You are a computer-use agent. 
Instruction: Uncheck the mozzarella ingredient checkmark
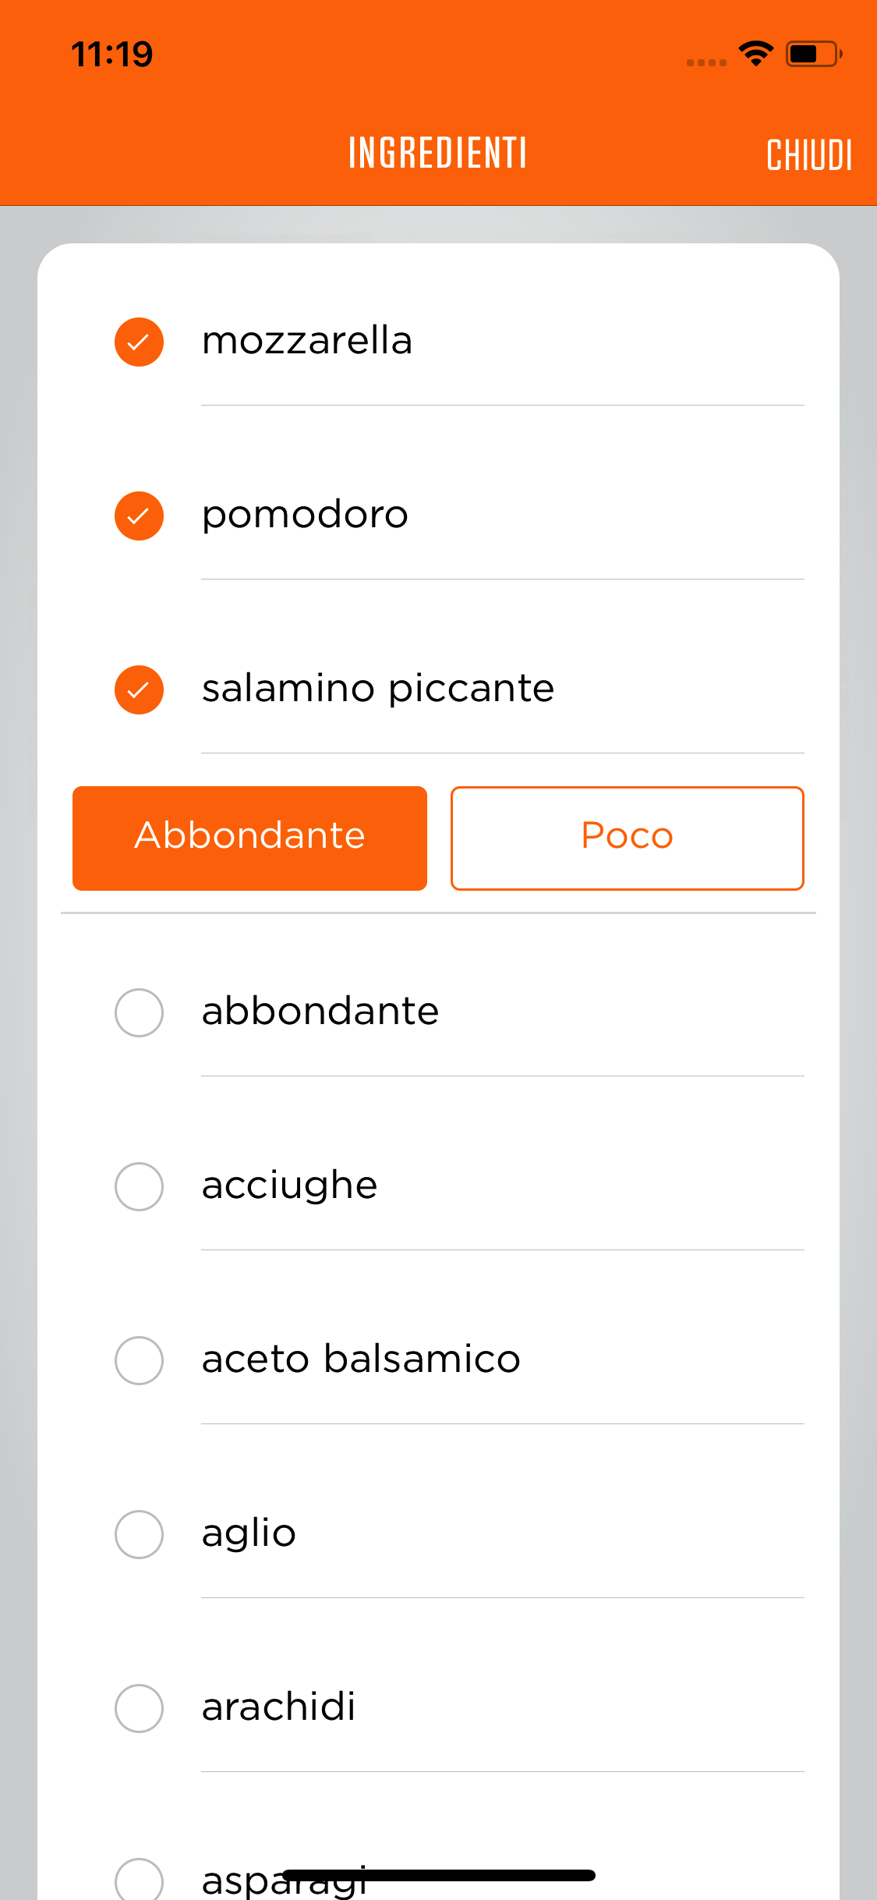pos(139,342)
